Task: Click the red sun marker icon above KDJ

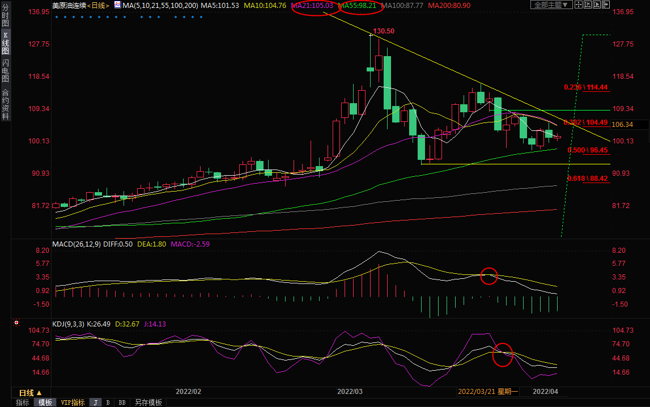Action: click(16, 323)
